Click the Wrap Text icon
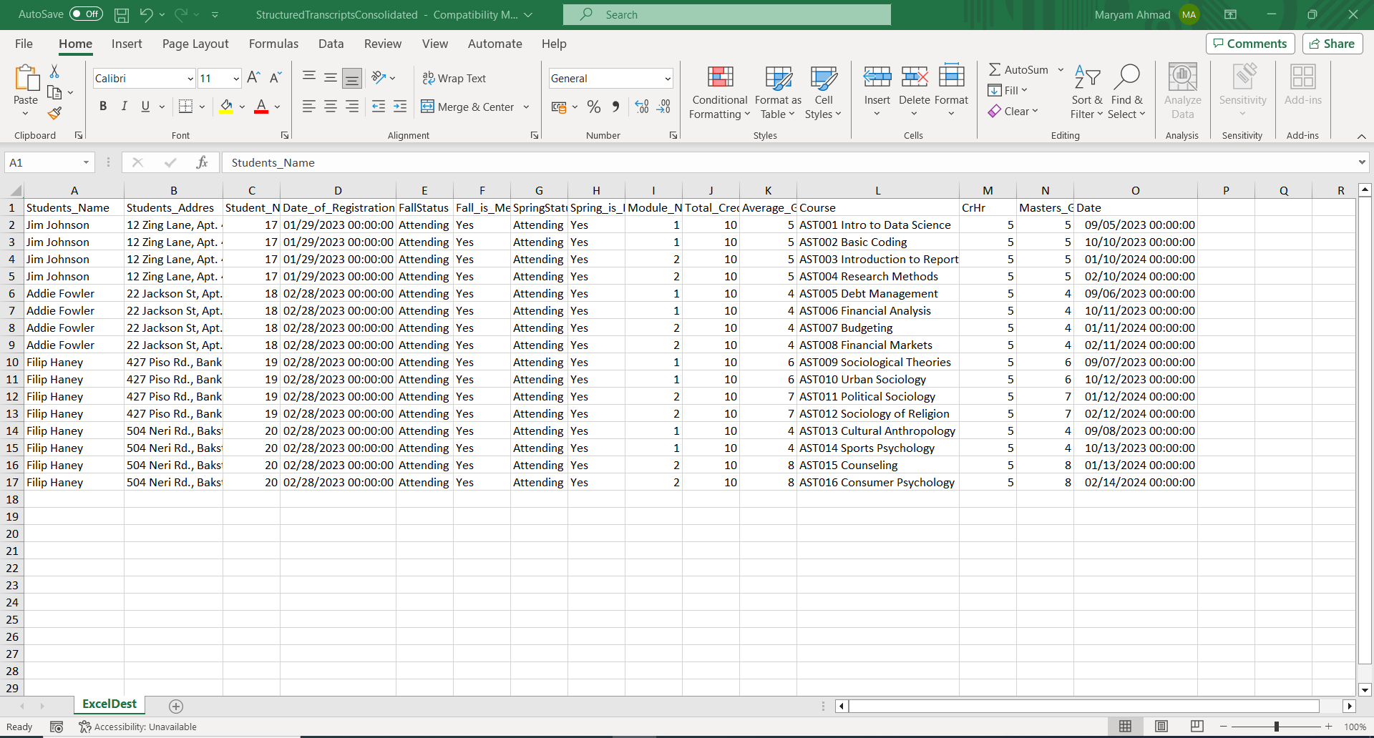1374x738 pixels. [x=455, y=77]
